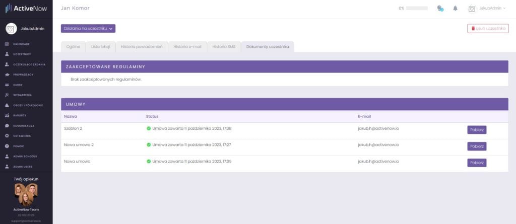516x224 pixels.
Task: Open Raporty via its chart icon
Action: (x=7, y=115)
